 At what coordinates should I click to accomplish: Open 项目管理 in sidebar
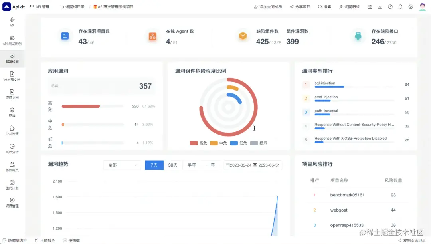(12, 203)
